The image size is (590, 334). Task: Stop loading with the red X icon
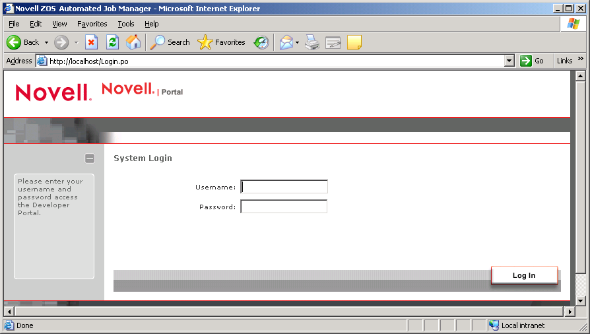[91, 42]
